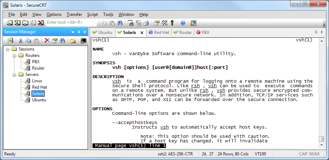Open the toolbar options overflow arrow
This screenshot has width=329, height=160.
coord(324,25)
